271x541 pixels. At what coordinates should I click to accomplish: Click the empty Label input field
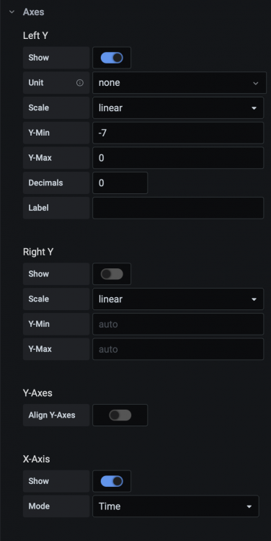point(178,208)
